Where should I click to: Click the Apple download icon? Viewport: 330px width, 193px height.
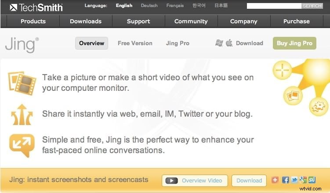click(x=229, y=43)
